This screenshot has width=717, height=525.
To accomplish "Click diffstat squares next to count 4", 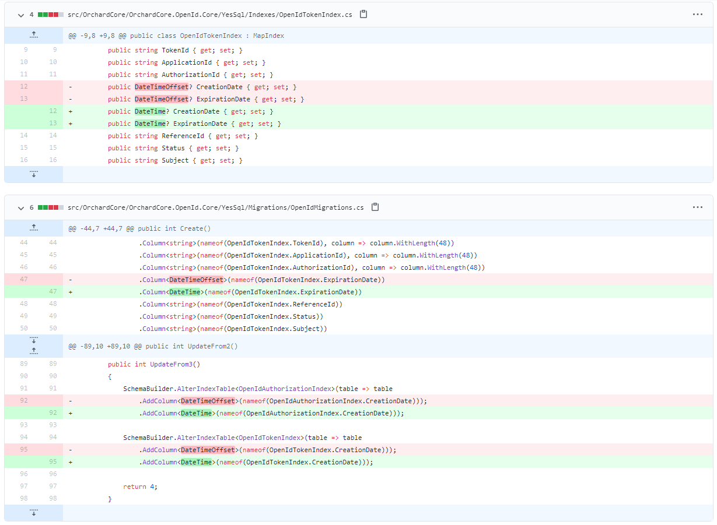I will [x=51, y=14].
